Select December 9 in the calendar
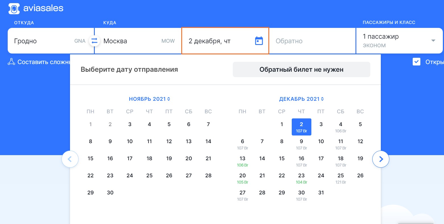Screen dimensions: 444x224 pos(301,144)
